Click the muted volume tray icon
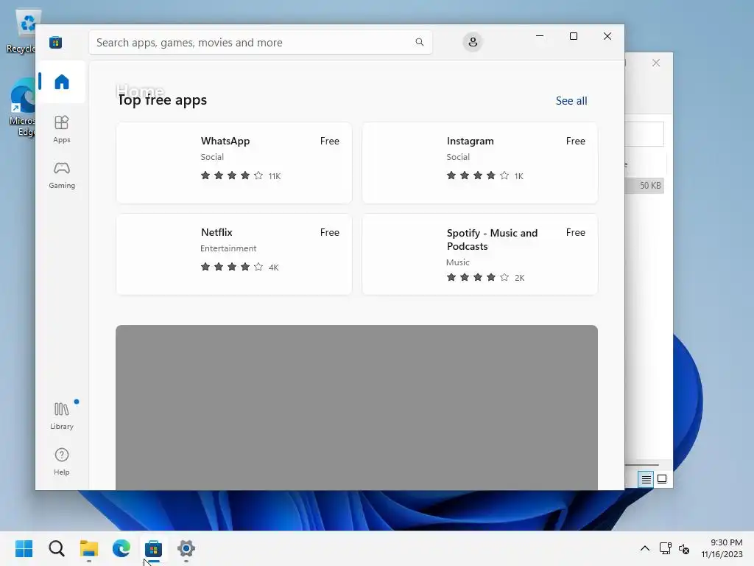 click(x=684, y=548)
